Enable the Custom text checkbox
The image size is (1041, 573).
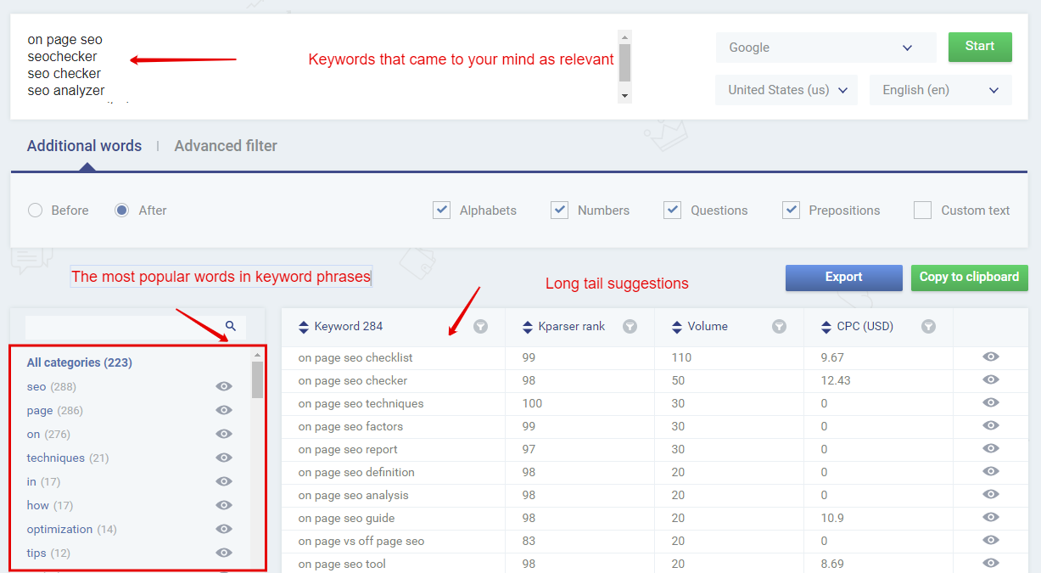coord(922,211)
